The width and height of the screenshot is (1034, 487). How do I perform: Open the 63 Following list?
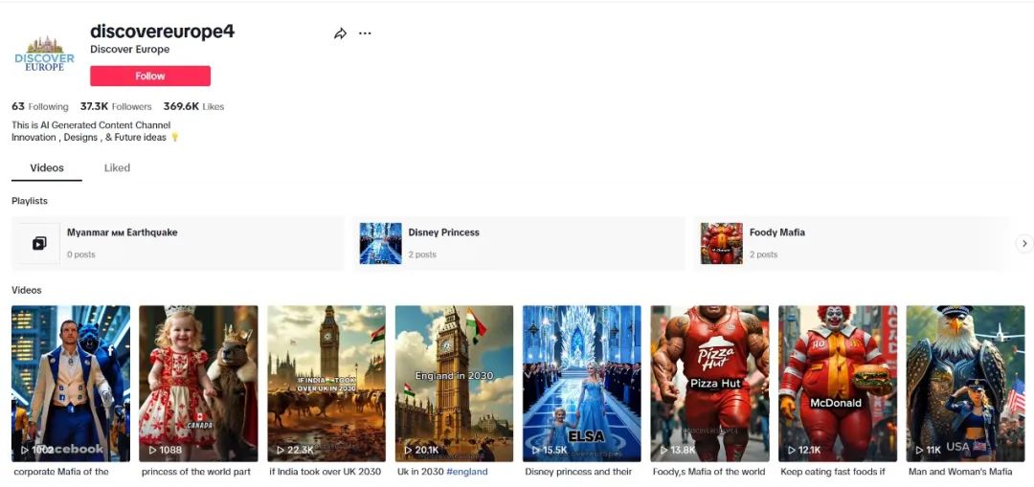pos(40,107)
